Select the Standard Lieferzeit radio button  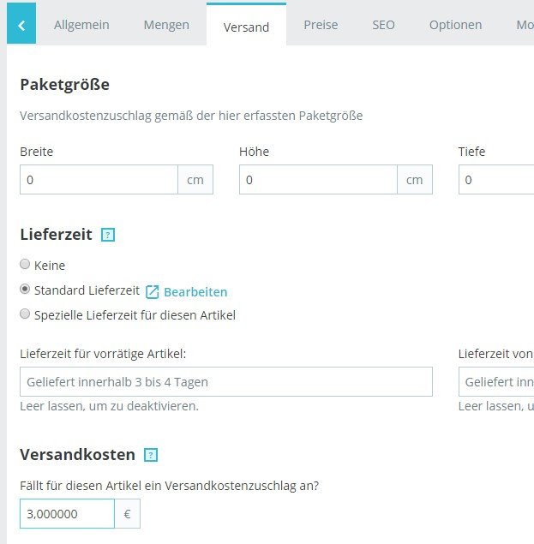pos(25,290)
